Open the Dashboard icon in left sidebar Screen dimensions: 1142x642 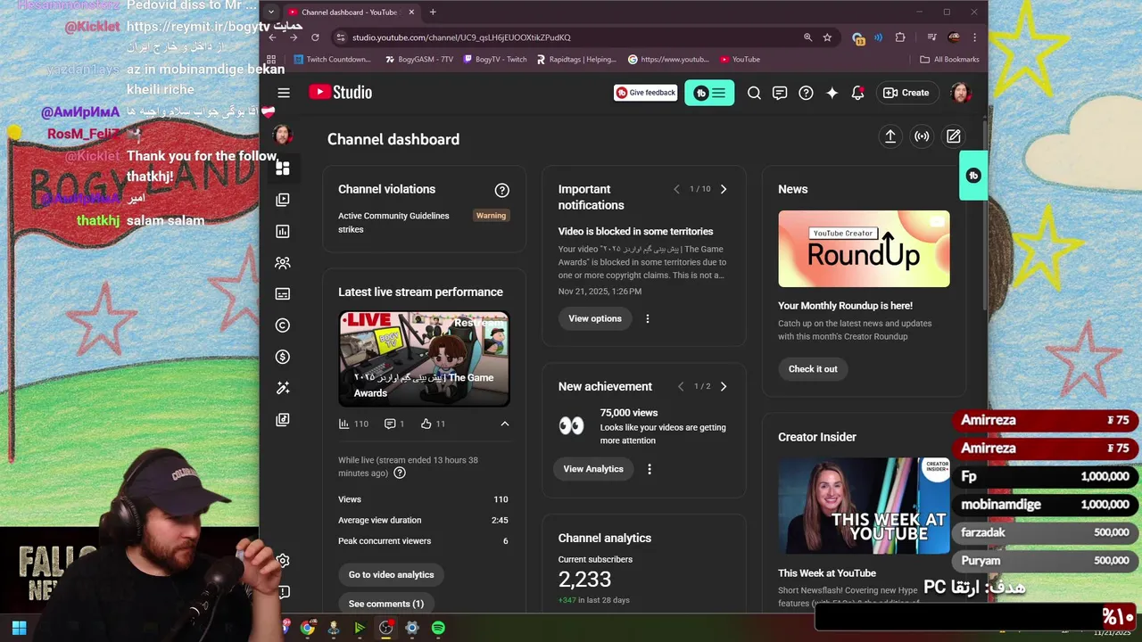(x=283, y=168)
